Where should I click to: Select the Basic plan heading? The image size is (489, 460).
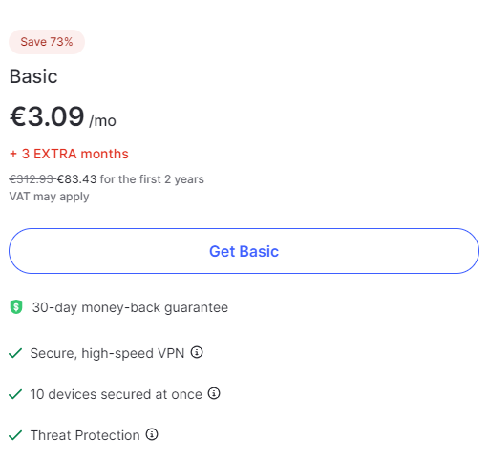(33, 76)
